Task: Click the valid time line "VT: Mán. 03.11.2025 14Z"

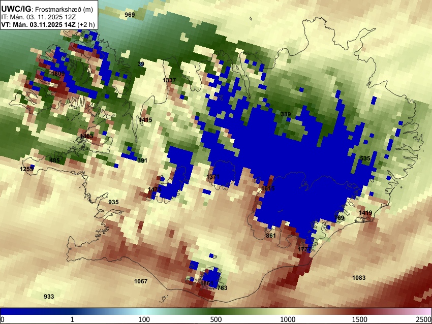Action: pyautogui.click(x=38, y=24)
